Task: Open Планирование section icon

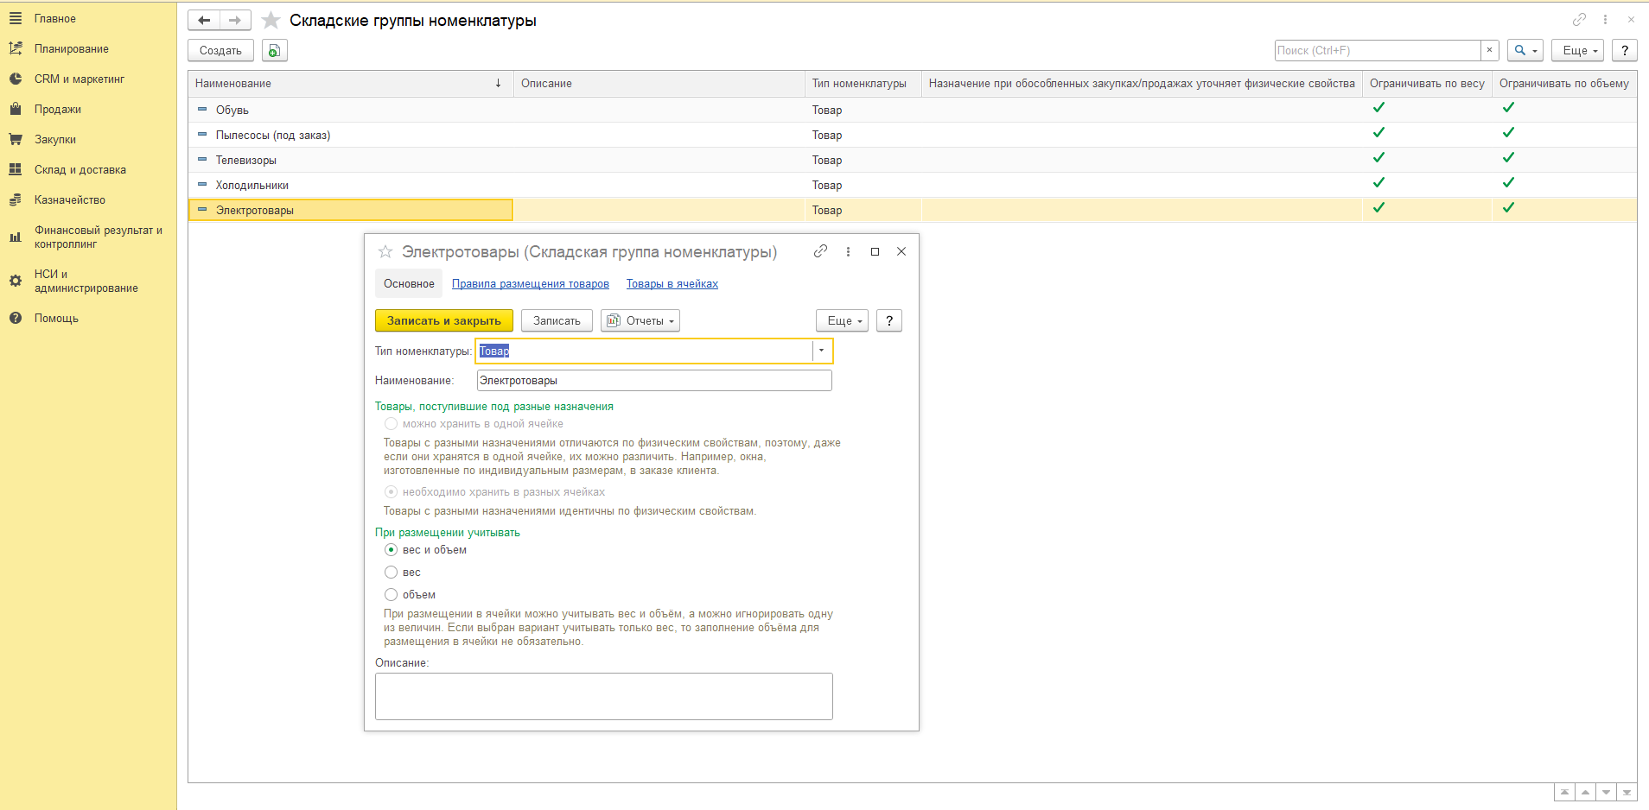Action: pos(16,48)
